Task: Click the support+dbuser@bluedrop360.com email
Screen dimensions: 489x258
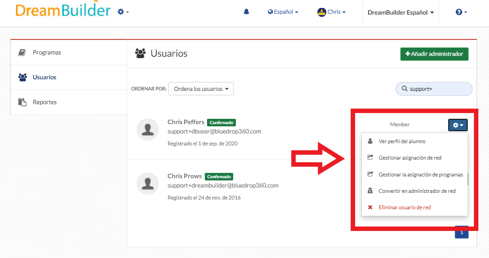Action: click(x=214, y=131)
